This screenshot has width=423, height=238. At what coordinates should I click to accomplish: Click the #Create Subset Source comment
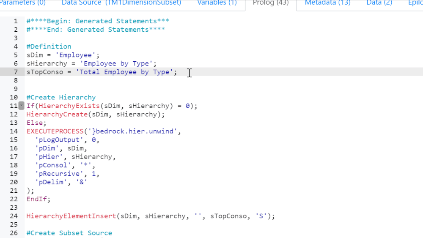(x=69, y=233)
